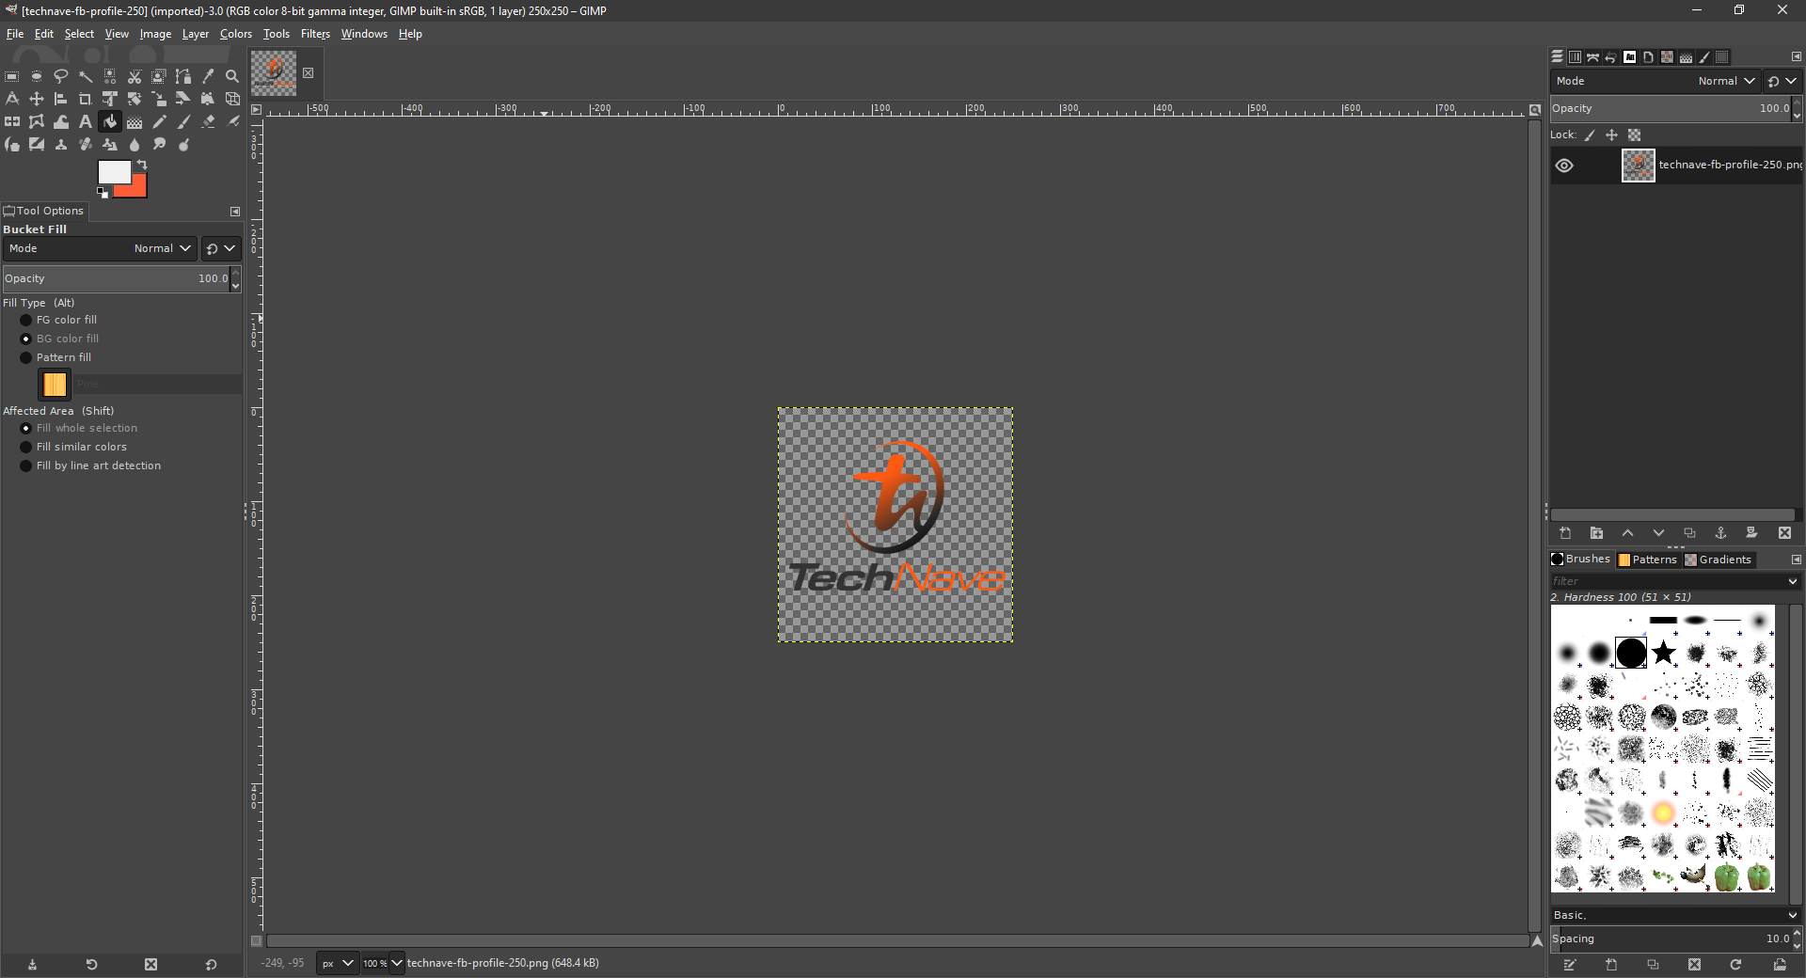Open Tool Options panel configuration menu
Image resolution: width=1806 pixels, height=978 pixels.
pos(235,212)
